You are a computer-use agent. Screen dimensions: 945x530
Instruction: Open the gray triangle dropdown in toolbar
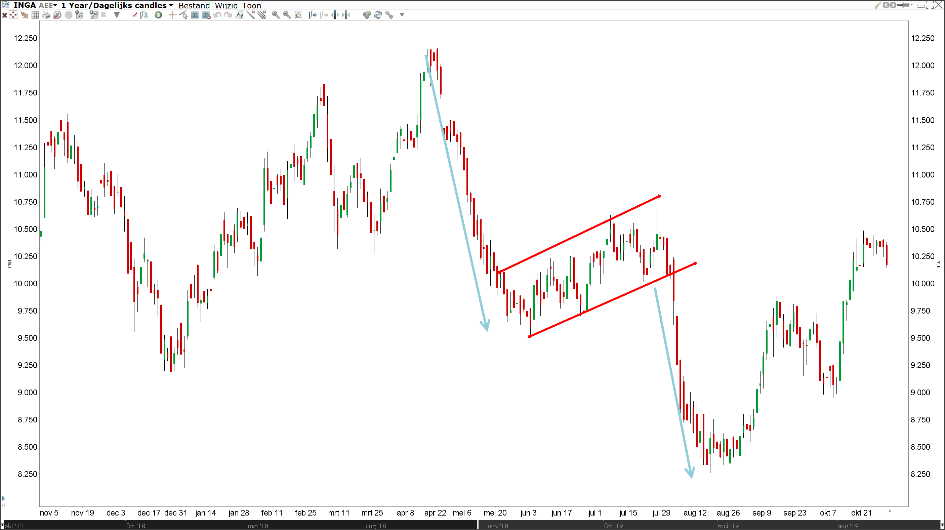click(117, 15)
